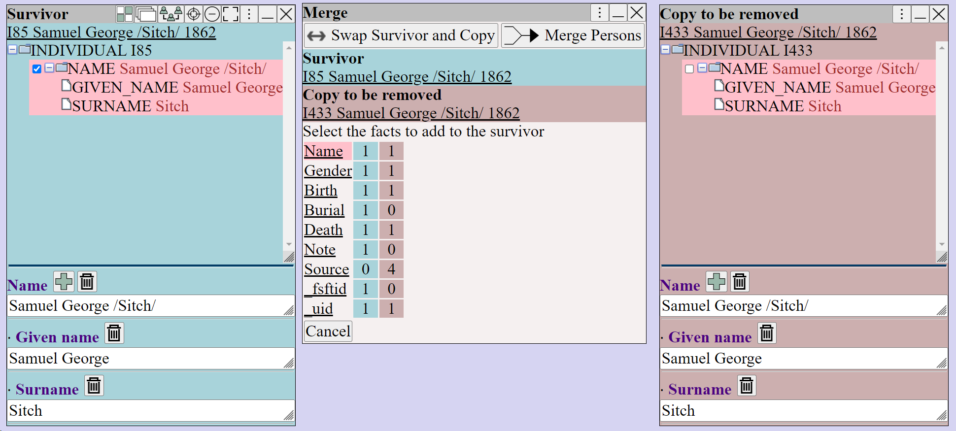Click the Copy panel Given name text field
The image size is (956, 431).
click(804, 359)
